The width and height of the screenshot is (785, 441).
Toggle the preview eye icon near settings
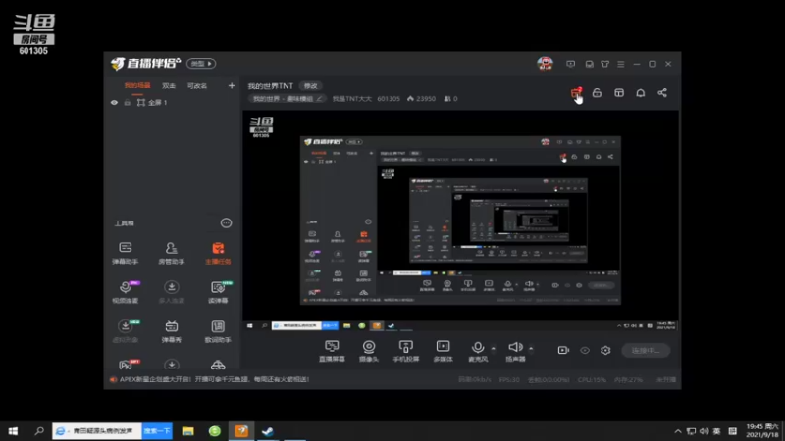point(585,350)
